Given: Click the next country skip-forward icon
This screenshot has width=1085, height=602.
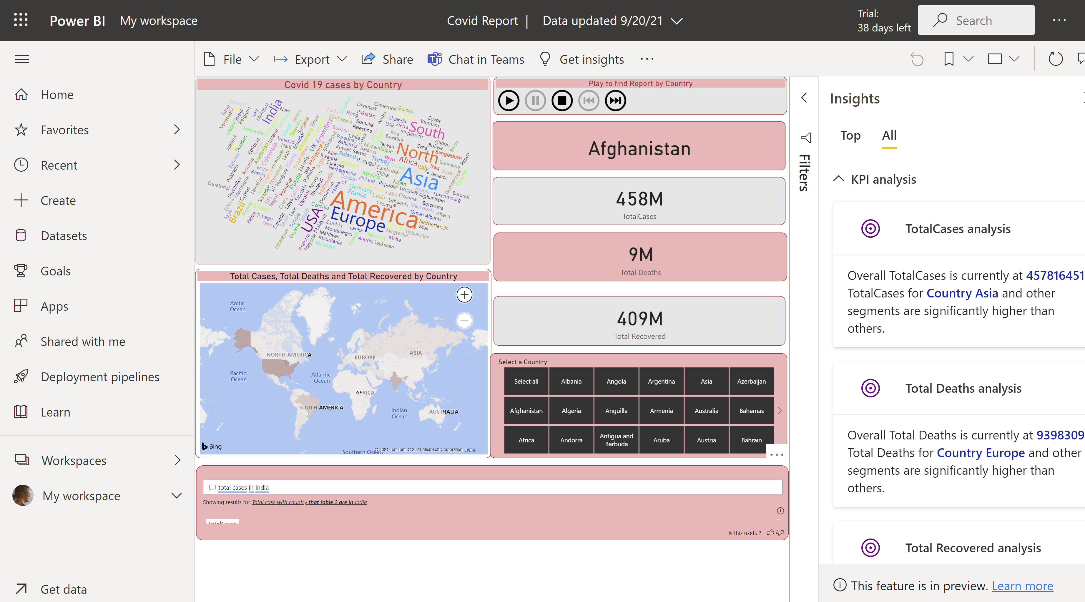Looking at the screenshot, I should click(615, 101).
